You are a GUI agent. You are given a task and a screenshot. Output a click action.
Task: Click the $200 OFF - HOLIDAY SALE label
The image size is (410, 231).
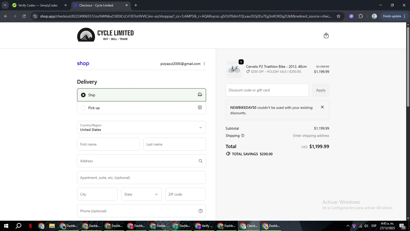click(x=276, y=72)
